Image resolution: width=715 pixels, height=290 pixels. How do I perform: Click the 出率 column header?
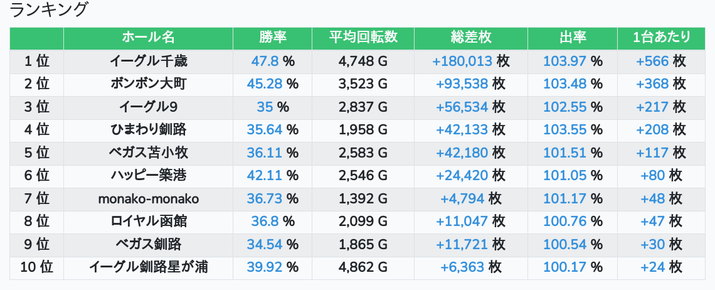(572, 38)
